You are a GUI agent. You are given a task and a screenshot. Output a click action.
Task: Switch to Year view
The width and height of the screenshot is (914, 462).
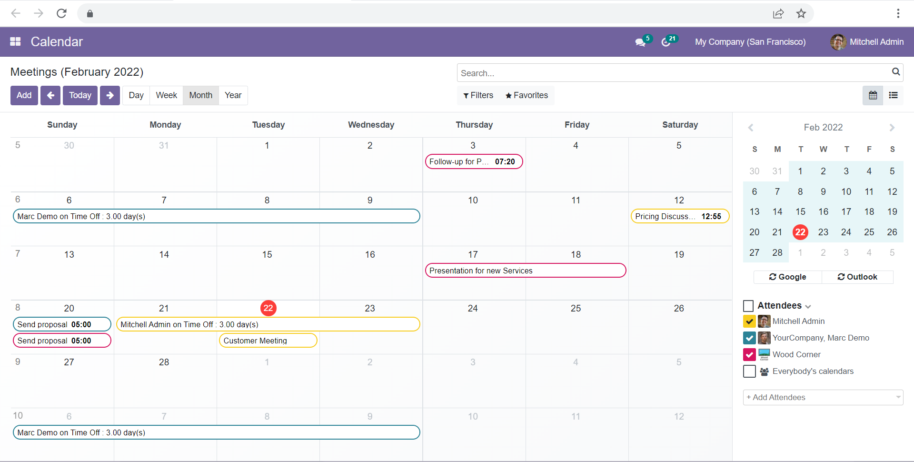point(233,96)
